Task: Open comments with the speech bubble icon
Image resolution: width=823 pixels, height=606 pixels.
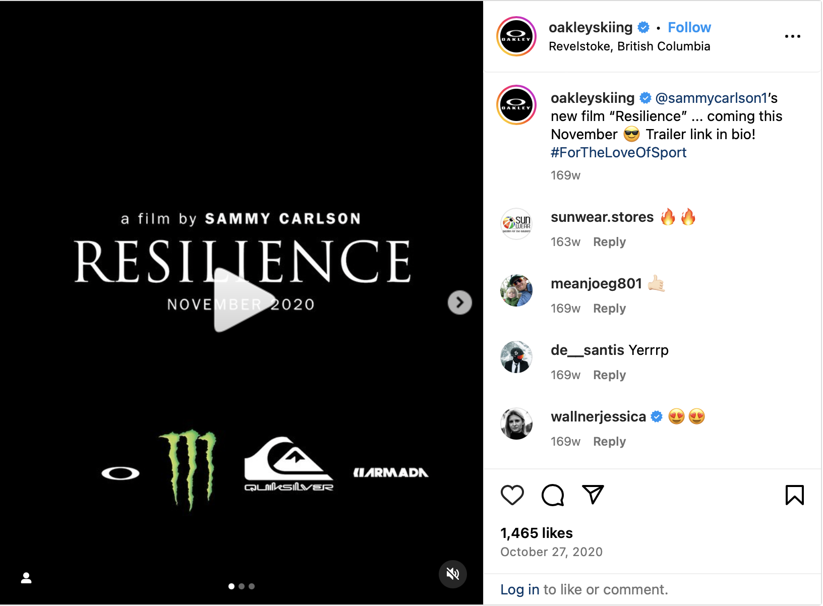Action: (553, 495)
